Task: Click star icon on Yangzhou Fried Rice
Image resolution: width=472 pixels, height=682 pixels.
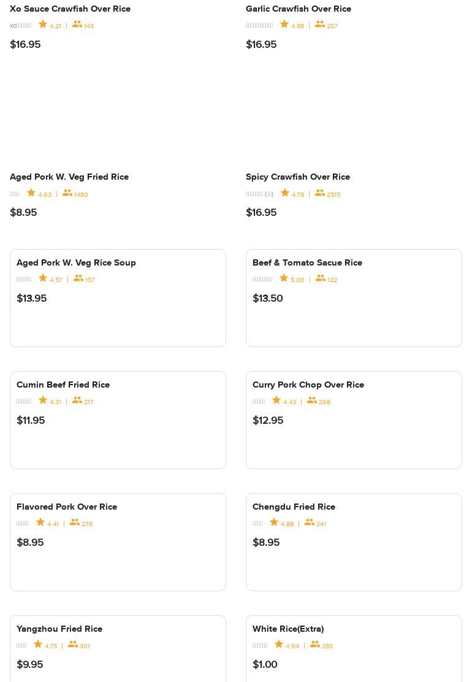Action: pos(38,645)
